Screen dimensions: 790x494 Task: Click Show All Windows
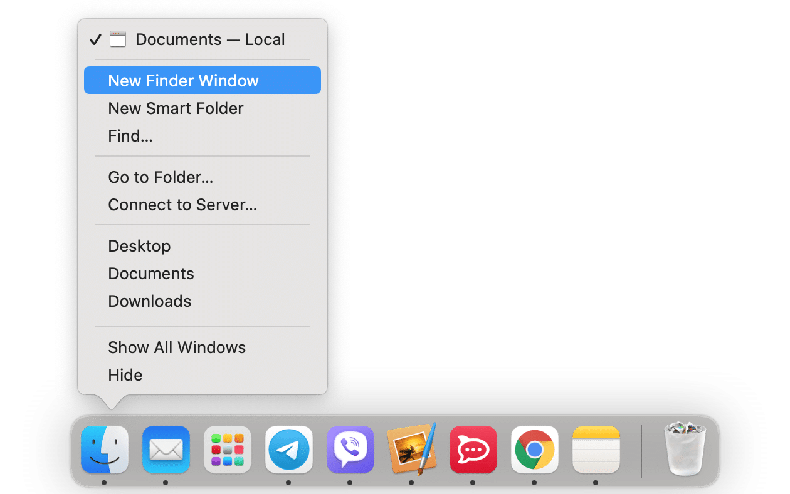point(177,347)
